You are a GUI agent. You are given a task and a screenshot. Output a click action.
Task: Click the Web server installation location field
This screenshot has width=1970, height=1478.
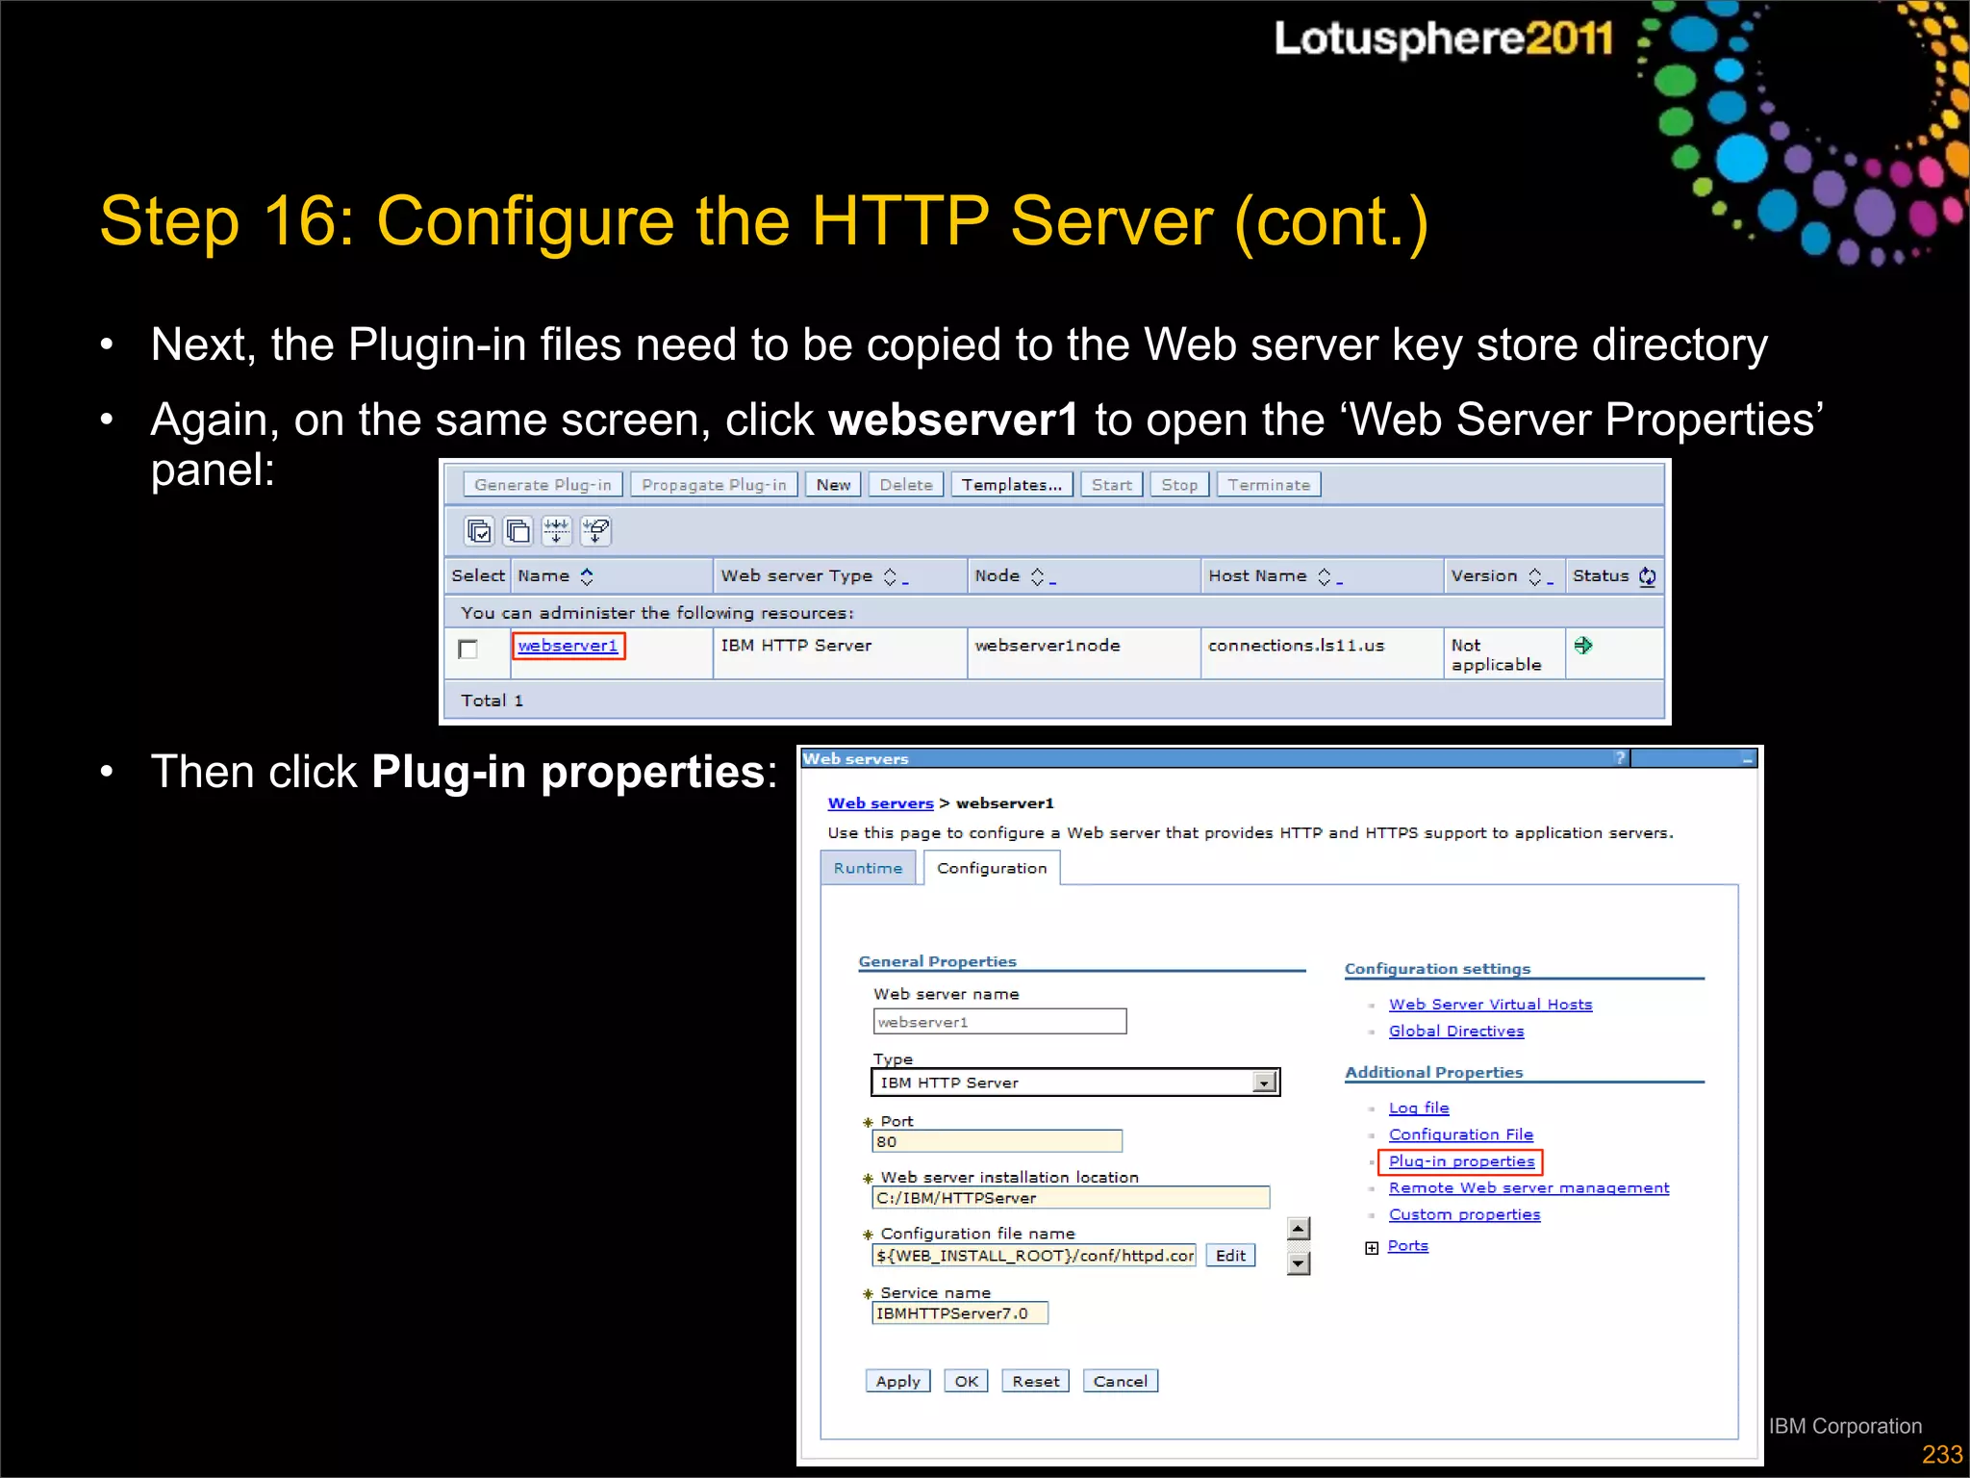click(1071, 1198)
